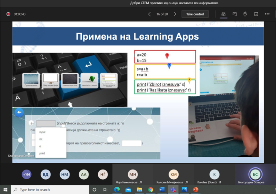Open the meeting chat icon
The image size is (276, 194).
coord(234,14)
